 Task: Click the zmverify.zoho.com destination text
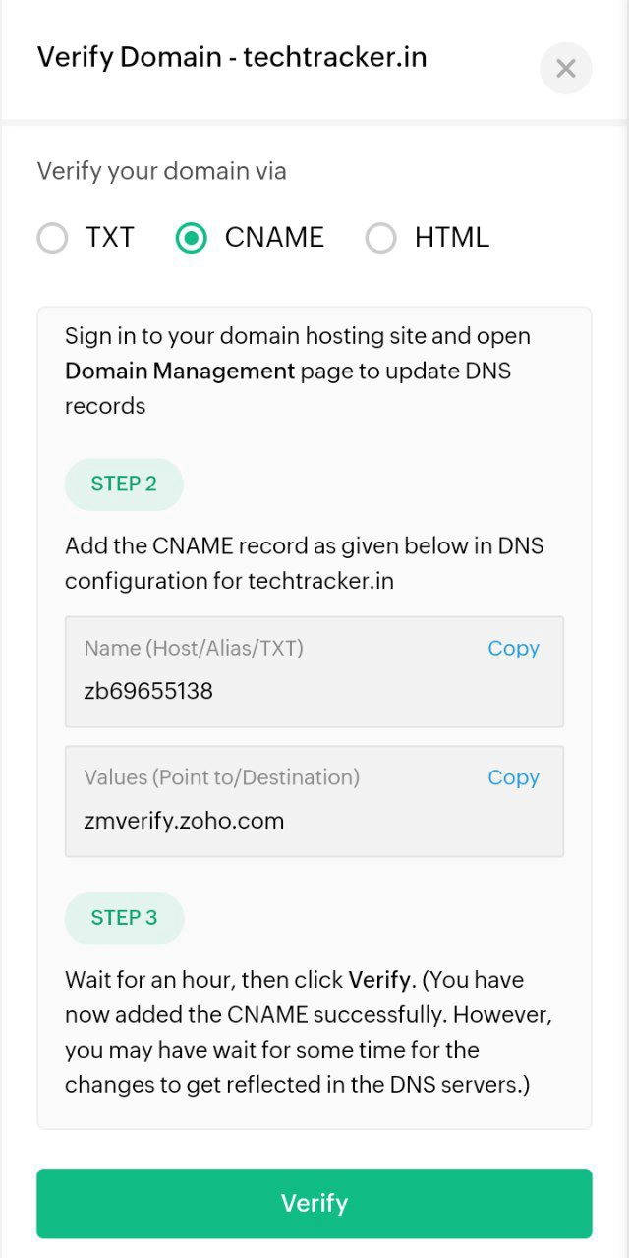pos(184,821)
